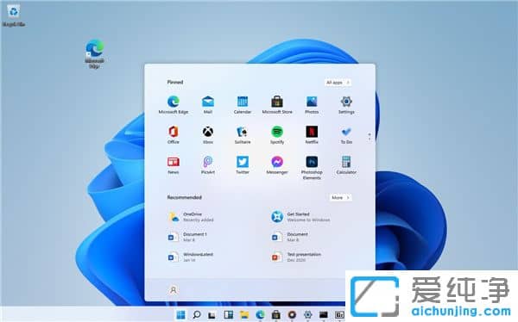The height and width of the screenshot is (322, 518).
Task: Open the WindowsLatest recommended document
Action: click(x=191, y=257)
